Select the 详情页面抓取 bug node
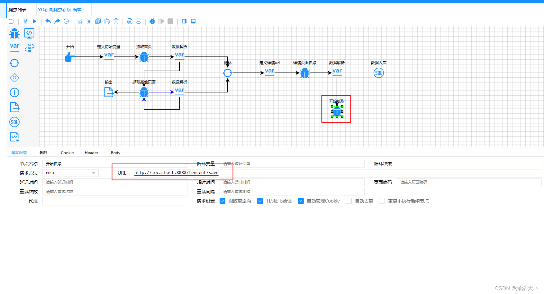The image size is (544, 294). tap(305, 73)
